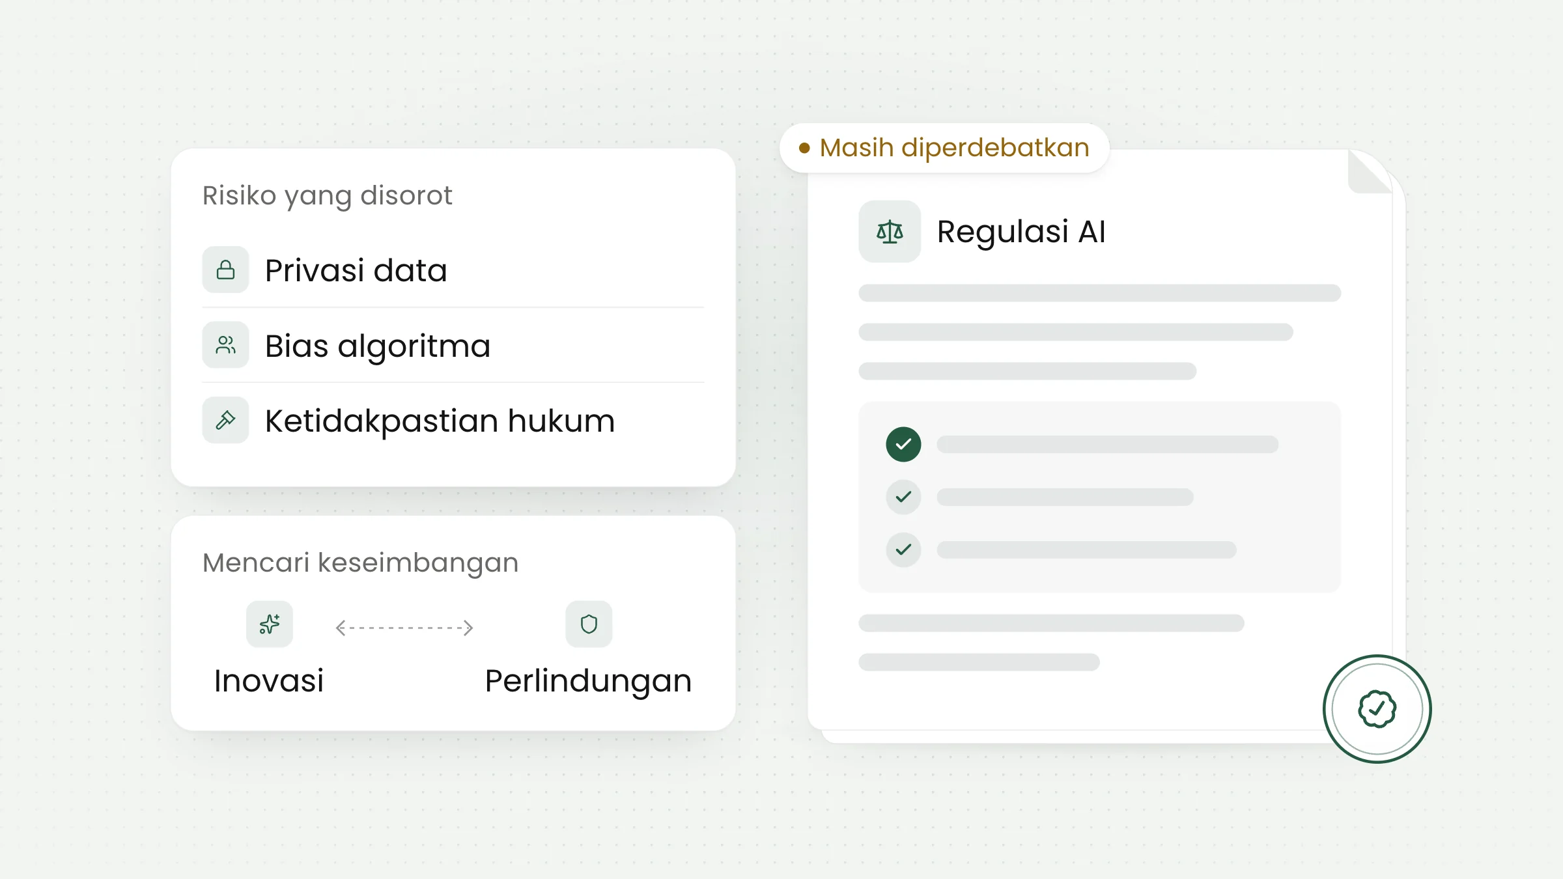Screen dimensions: 1563x879
Task: Click the lock icon beside Privasi data
Action: (225, 270)
